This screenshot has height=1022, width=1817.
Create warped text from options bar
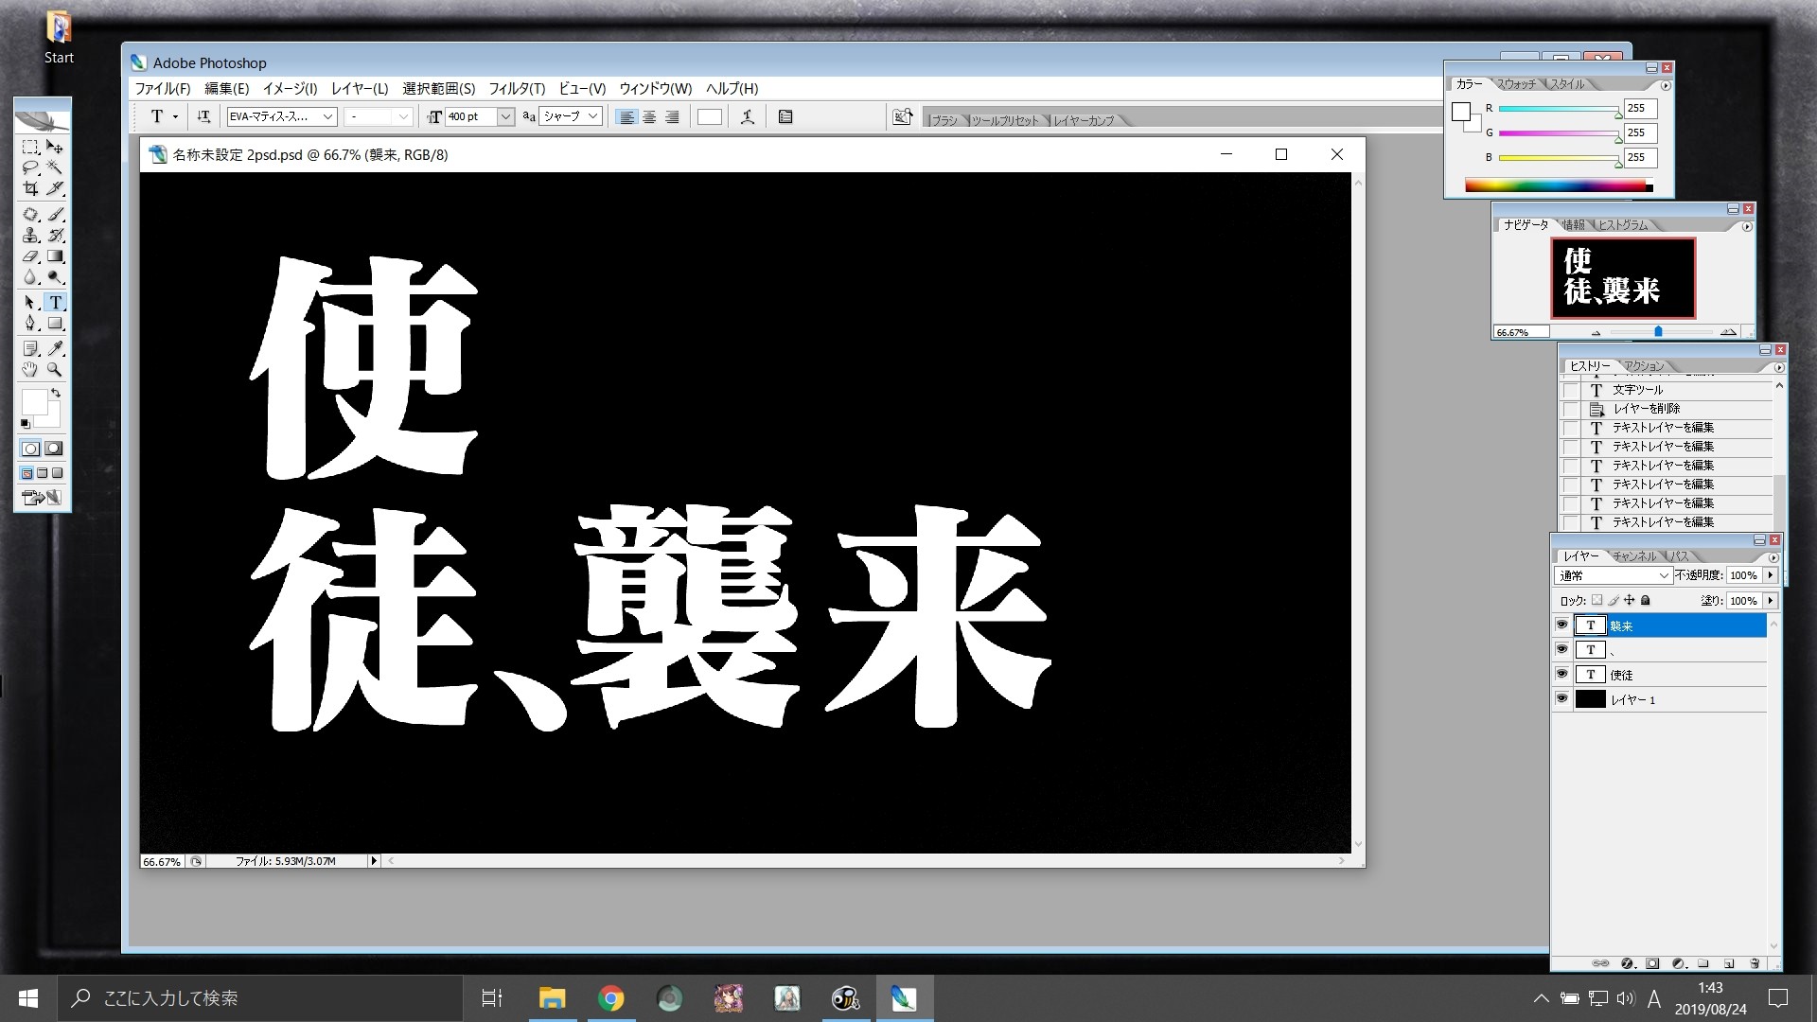[748, 116]
